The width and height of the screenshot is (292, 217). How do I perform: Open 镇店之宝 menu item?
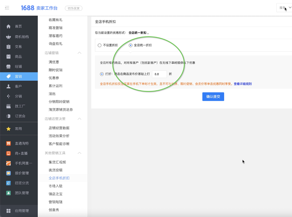(x=56, y=194)
